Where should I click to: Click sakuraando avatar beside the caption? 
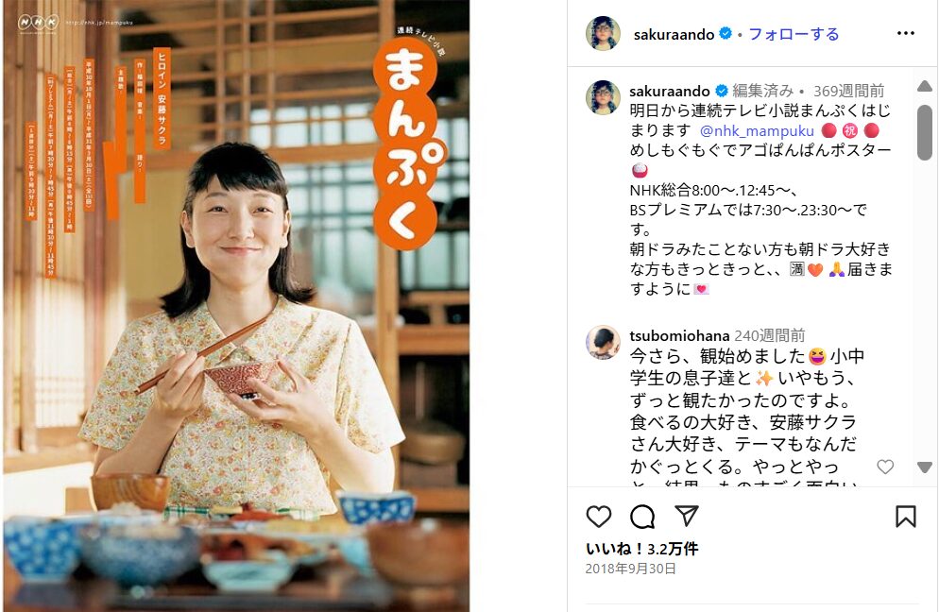pos(603,97)
